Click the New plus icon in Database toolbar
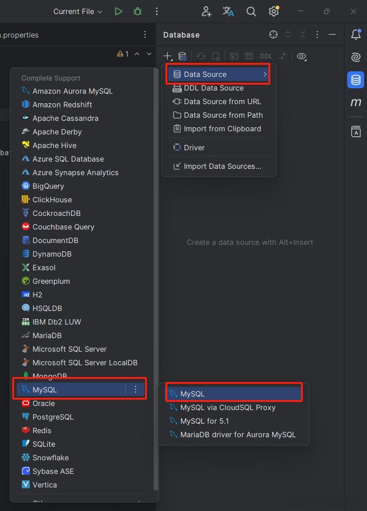Image resolution: width=367 pixels, height=511 pixels. point(168,57)
